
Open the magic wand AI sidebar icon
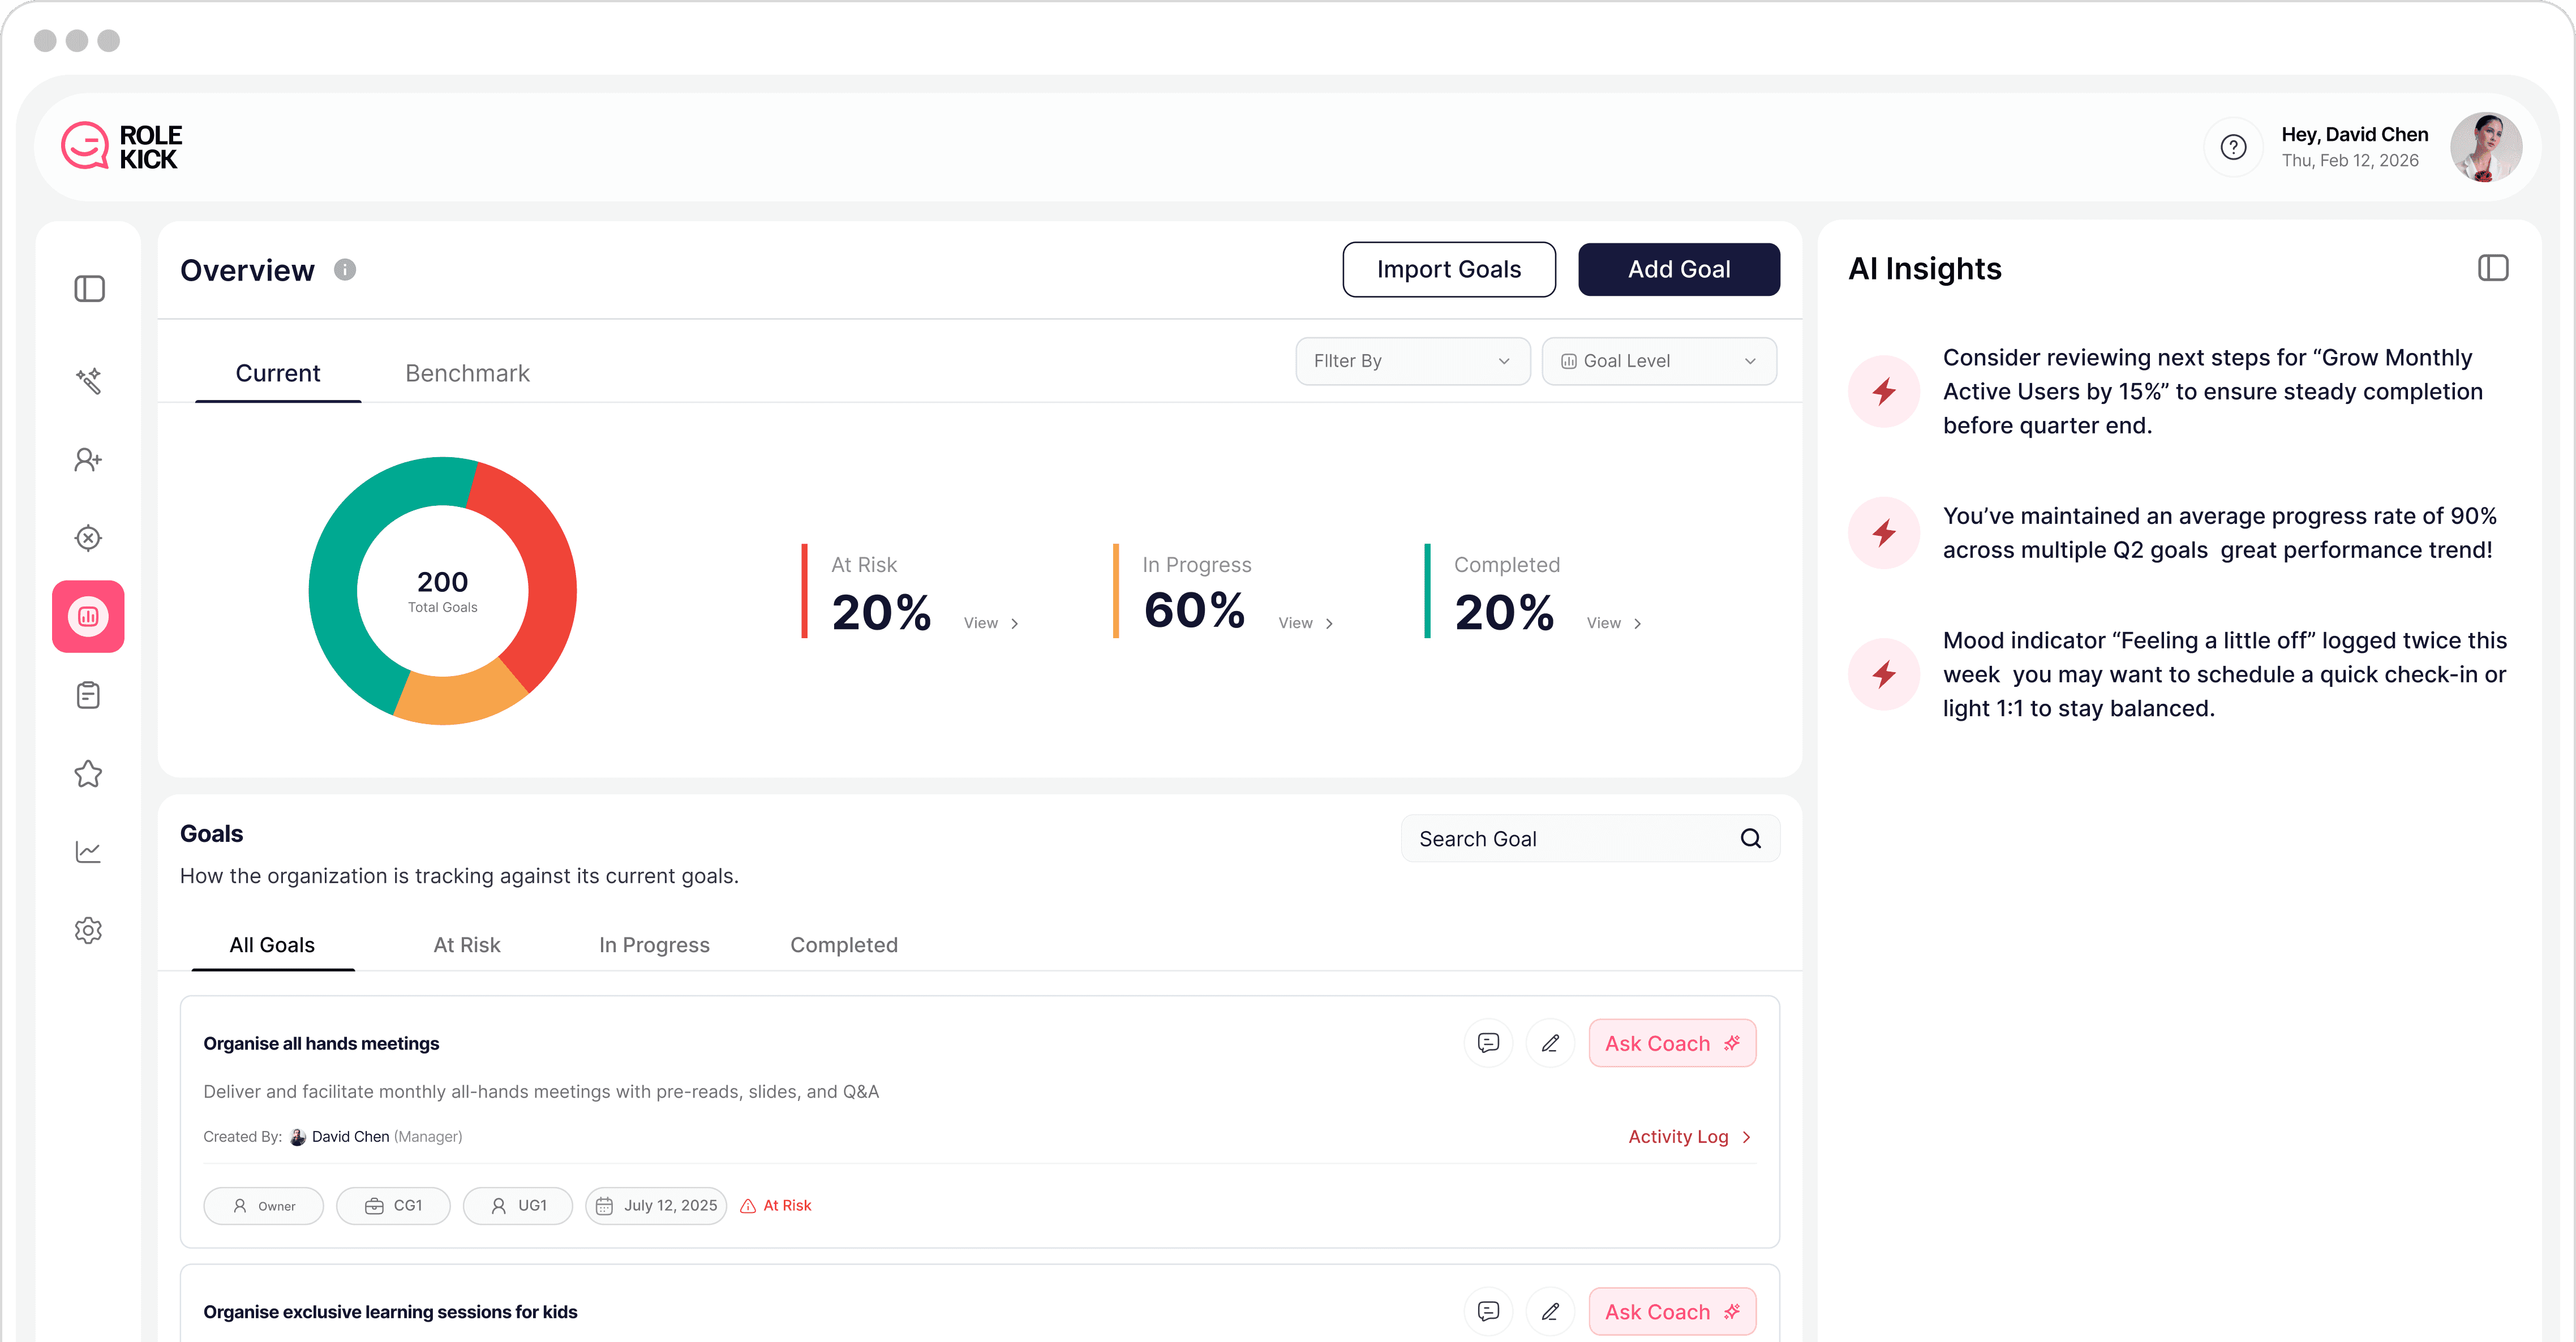point(89,381)
